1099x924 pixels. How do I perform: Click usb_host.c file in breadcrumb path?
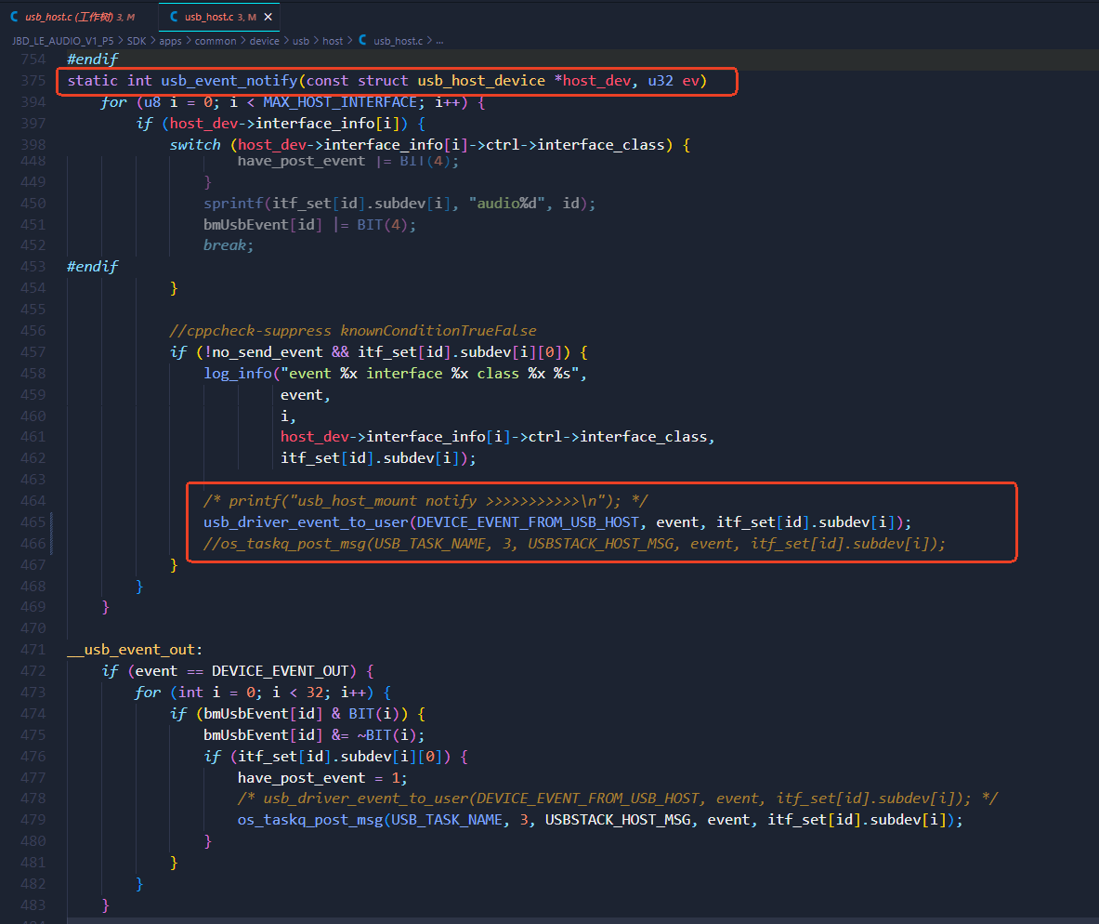tap(398, 41)
